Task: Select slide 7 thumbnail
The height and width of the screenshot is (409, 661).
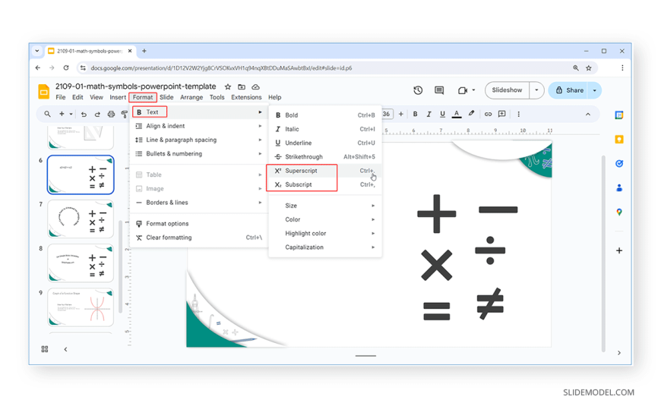Action: click(x=81, y=219)
